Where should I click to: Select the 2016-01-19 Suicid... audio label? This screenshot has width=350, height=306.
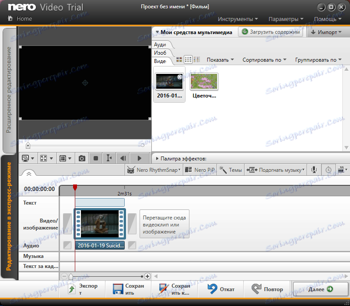[x=100, y=245]
